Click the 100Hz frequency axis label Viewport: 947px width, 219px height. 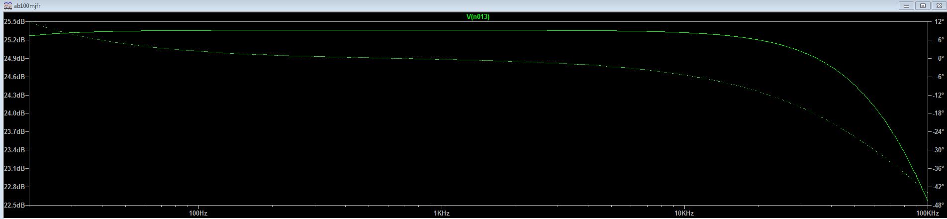(x=198, y=213)
